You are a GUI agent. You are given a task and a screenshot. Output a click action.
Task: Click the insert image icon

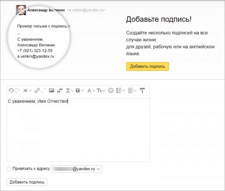click(x=52, y=91)
